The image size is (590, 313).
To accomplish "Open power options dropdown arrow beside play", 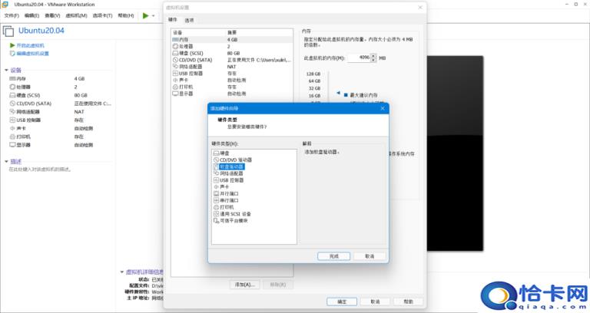I will 153,16.
